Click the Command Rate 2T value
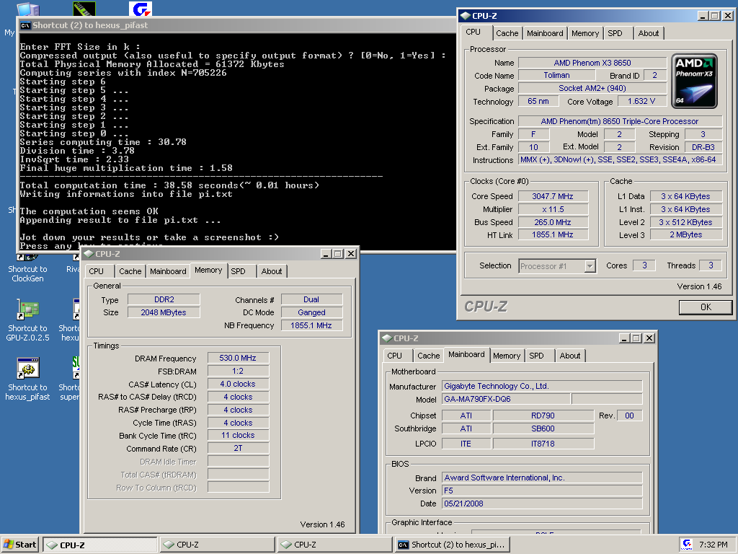Screen dimensions: 738x554 click(238, 448)
